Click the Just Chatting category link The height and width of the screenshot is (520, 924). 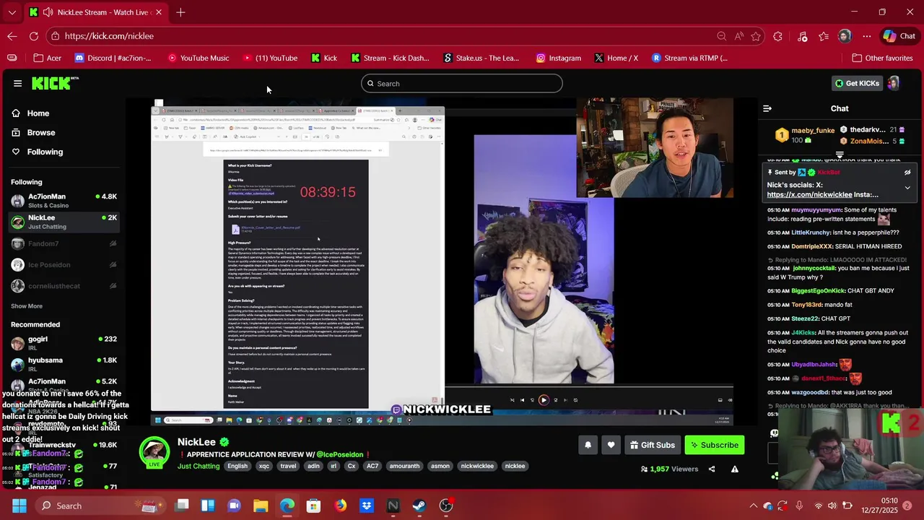pos(199,467)
